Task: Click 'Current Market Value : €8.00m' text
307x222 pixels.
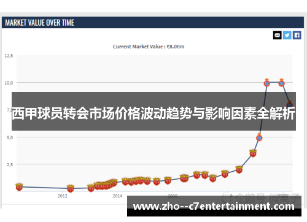Action: [x=149, y=47]
